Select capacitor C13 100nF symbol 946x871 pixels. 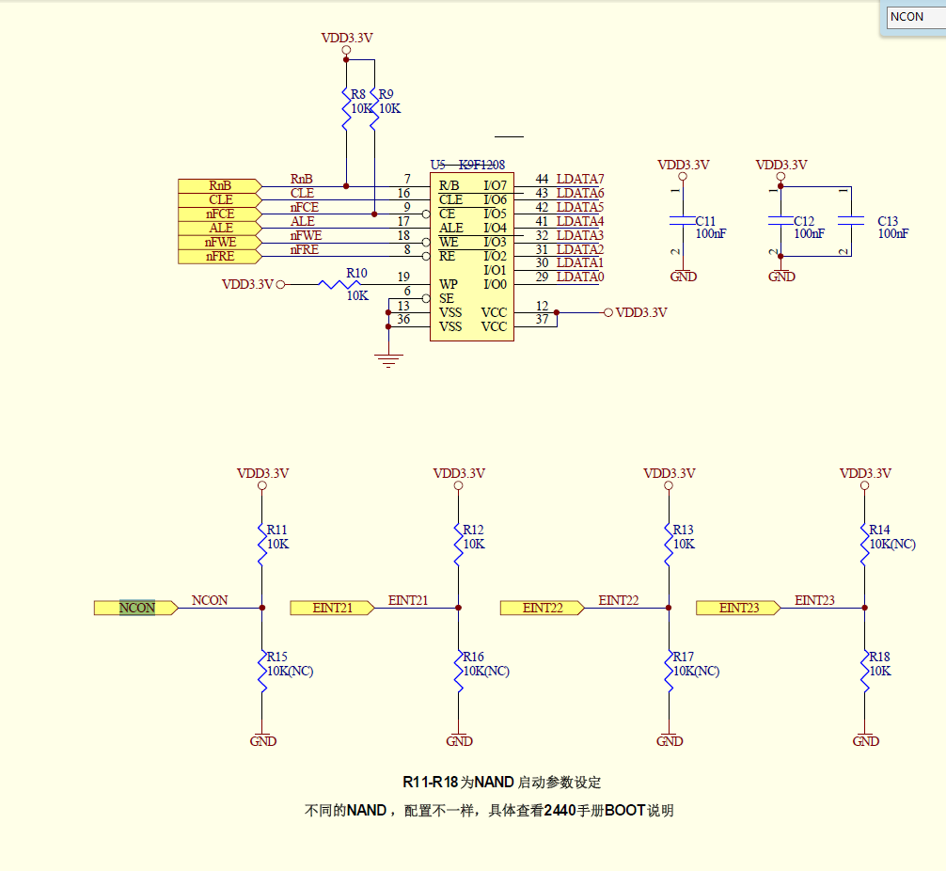pos(849,222)
